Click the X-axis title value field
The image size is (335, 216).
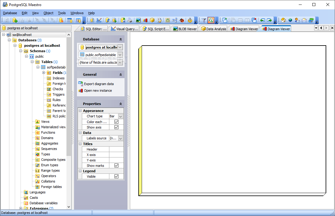[x=116, y=154]
